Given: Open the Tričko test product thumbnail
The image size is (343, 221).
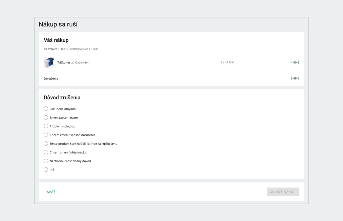Looking at the screenshot, I should pos(49,62).
